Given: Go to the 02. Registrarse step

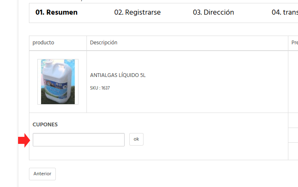Looking at the screenshot, I should pyautogui.click(x=137, y=12).
